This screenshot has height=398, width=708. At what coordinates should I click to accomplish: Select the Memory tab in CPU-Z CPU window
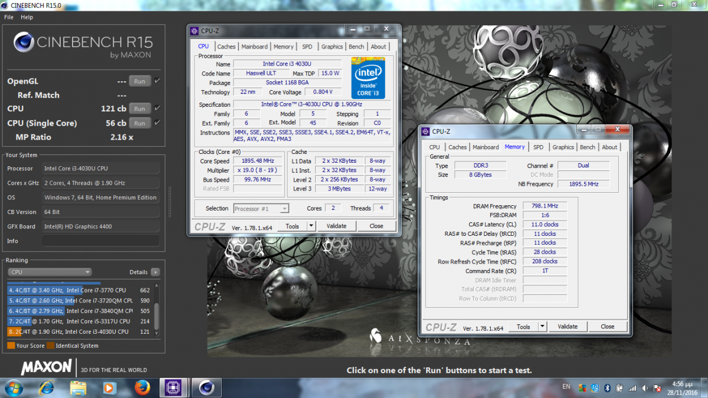click(x=283, y=47)
